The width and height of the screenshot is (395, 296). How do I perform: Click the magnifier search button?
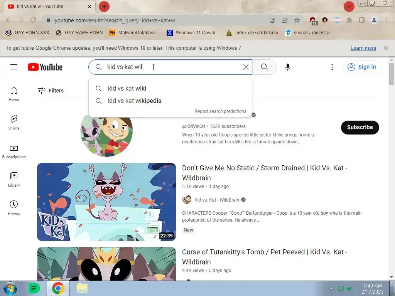(265, 67)
